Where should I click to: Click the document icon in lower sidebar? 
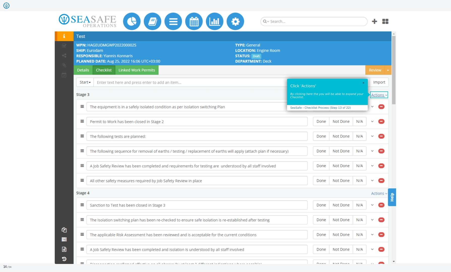pos(64,249)
